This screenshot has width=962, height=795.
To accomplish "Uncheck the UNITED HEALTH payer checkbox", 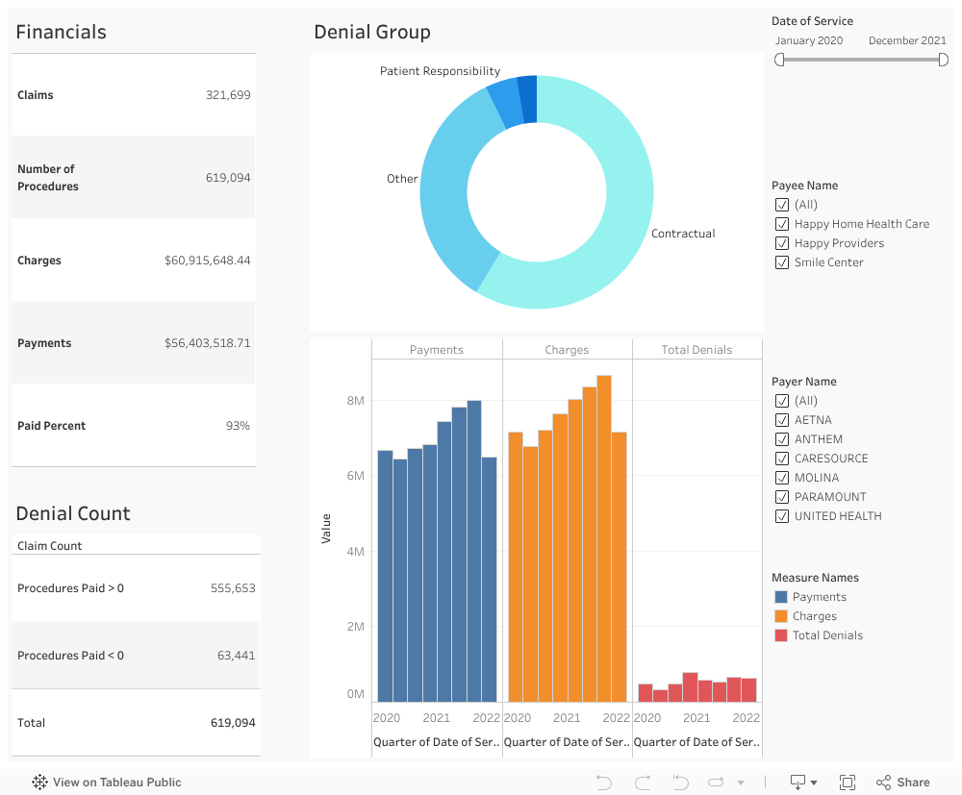I will point(782,516).
